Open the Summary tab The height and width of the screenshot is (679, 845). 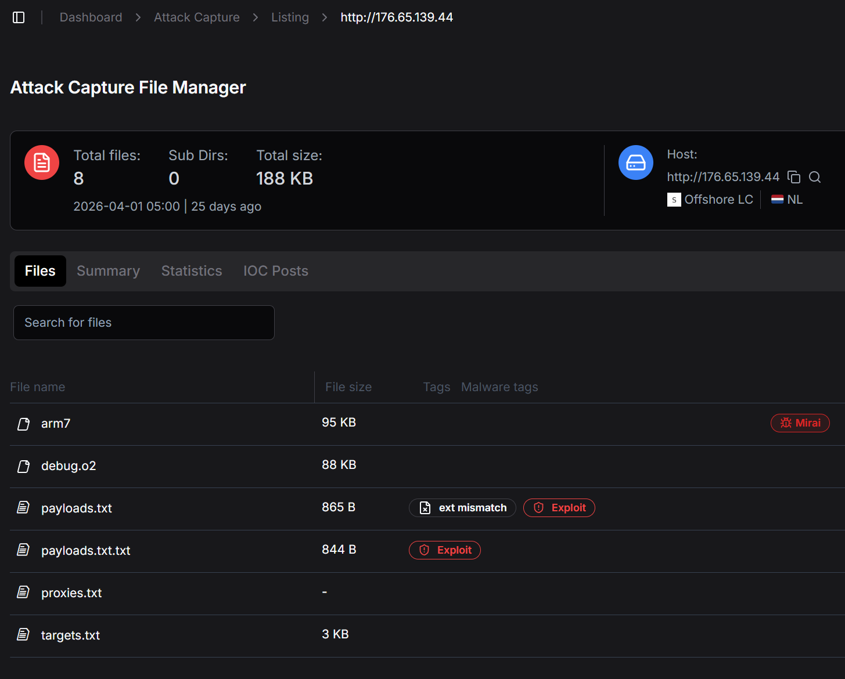click(108, 271)
